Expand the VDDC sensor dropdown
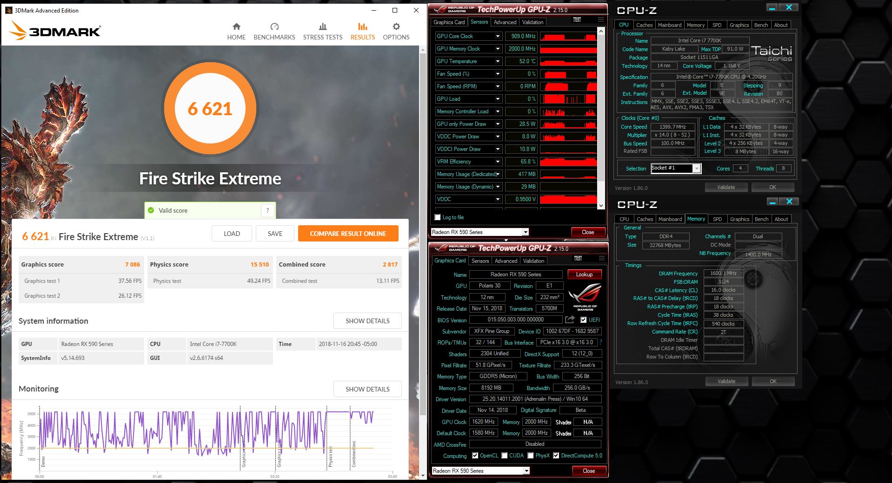Image resolution: width=892 pixels, height=483 pixels. pos(498,199)
